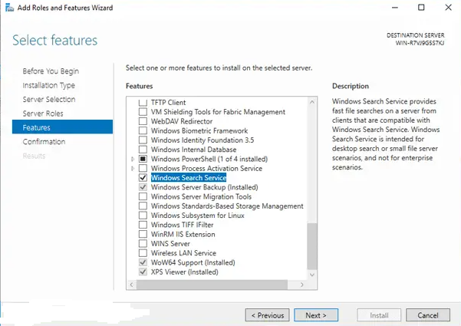Check the Windows Subsystem for Linux box

click(x=143, y=216)
